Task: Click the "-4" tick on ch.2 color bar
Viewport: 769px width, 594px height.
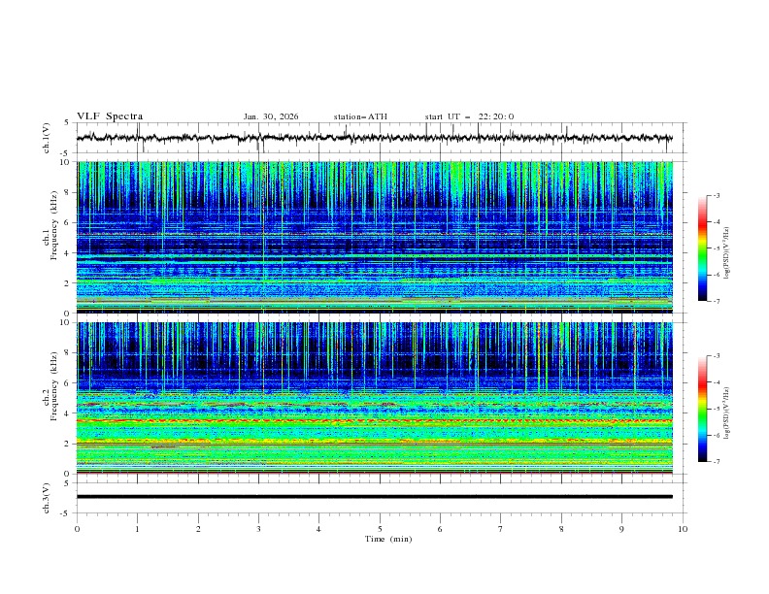Action: 717,382
